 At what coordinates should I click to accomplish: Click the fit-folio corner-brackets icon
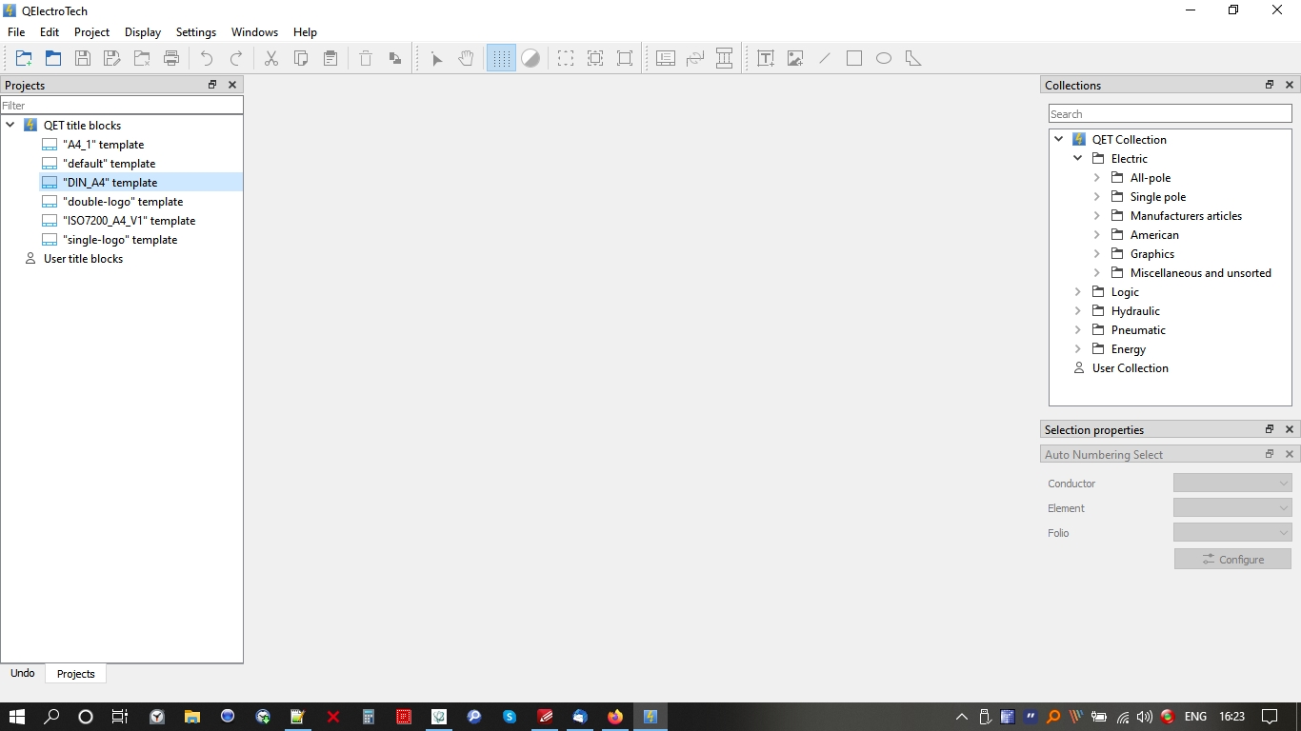coord(625,58)
